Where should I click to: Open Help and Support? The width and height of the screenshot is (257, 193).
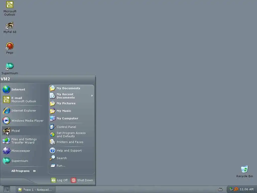pos(72,151)
